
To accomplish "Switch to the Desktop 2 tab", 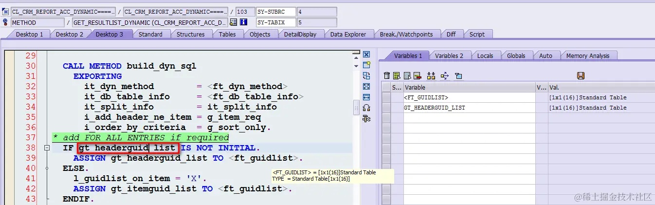I will coord(69,34).
